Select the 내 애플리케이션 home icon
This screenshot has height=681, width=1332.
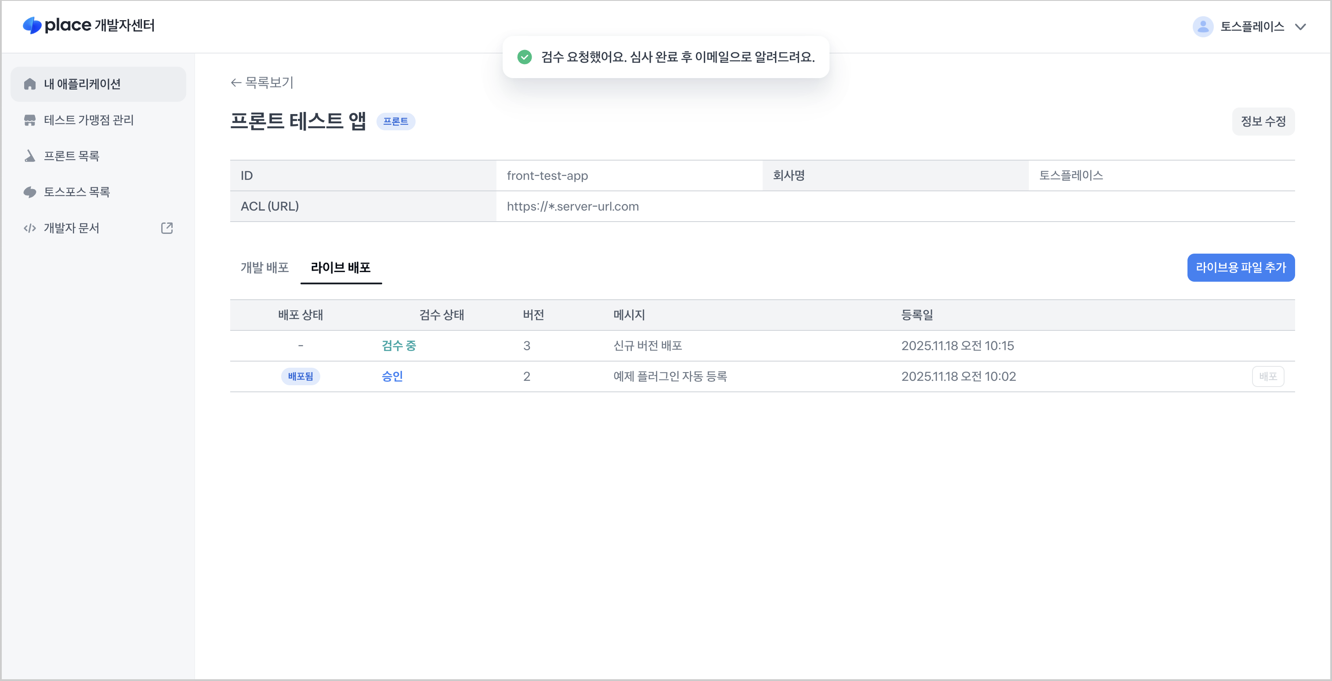click(x=29, y=84)
